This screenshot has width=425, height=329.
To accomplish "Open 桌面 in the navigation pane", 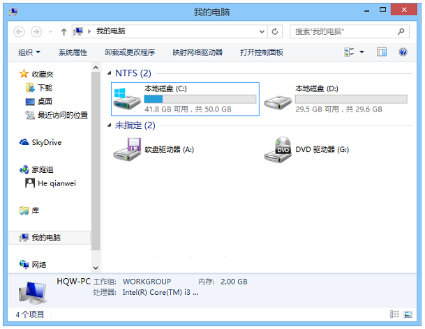I will pyautogui.click(x=45, y=102).
